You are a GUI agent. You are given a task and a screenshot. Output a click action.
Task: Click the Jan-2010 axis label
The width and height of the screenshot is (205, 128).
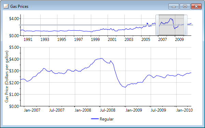pyautogui.click(x=184, y=110)
